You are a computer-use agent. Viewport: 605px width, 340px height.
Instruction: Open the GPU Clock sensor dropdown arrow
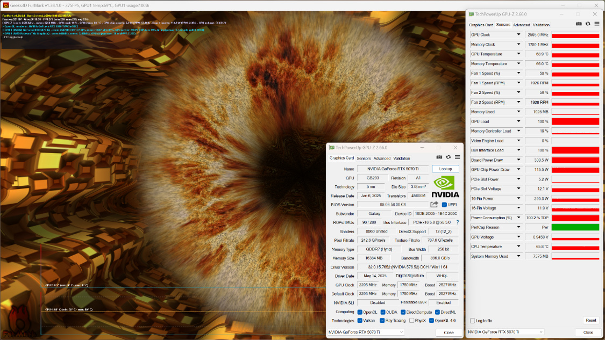pyautogui.click(x=518, y=35)
